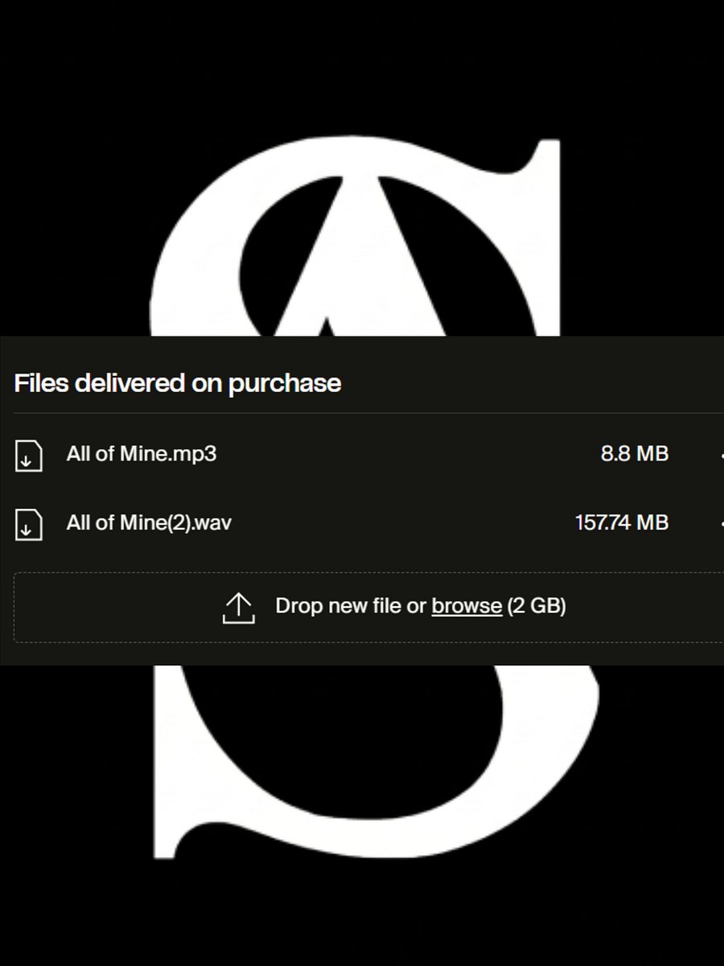
Task: Click the Files delivered on purchase heading
Action: [177, 383]
